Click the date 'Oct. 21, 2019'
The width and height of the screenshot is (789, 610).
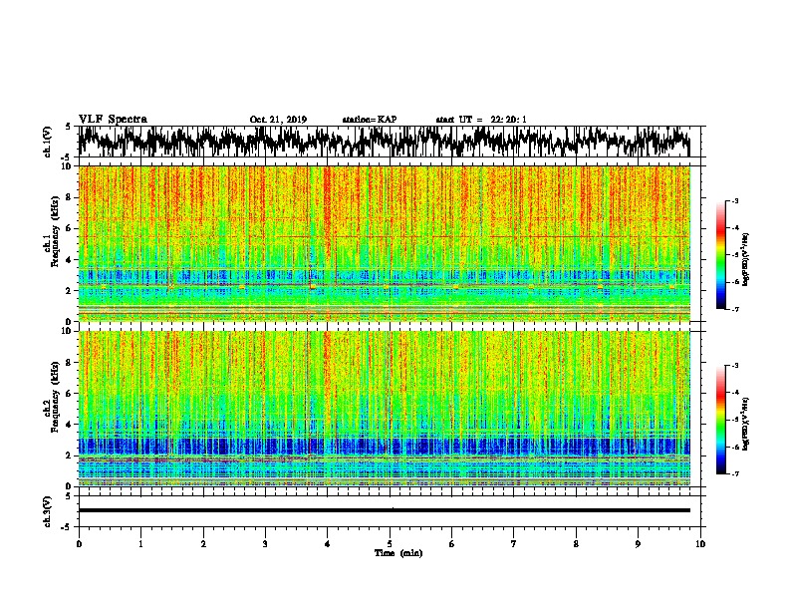pos(278,120)
